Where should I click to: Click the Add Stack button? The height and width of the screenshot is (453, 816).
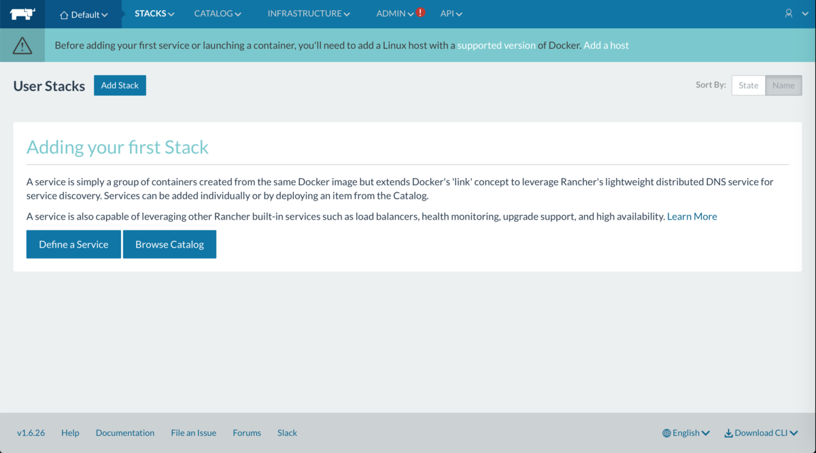click(x=120, y=85)
